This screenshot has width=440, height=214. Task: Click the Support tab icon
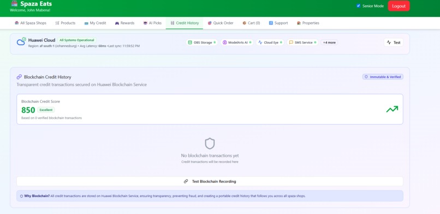pos(271,23)
